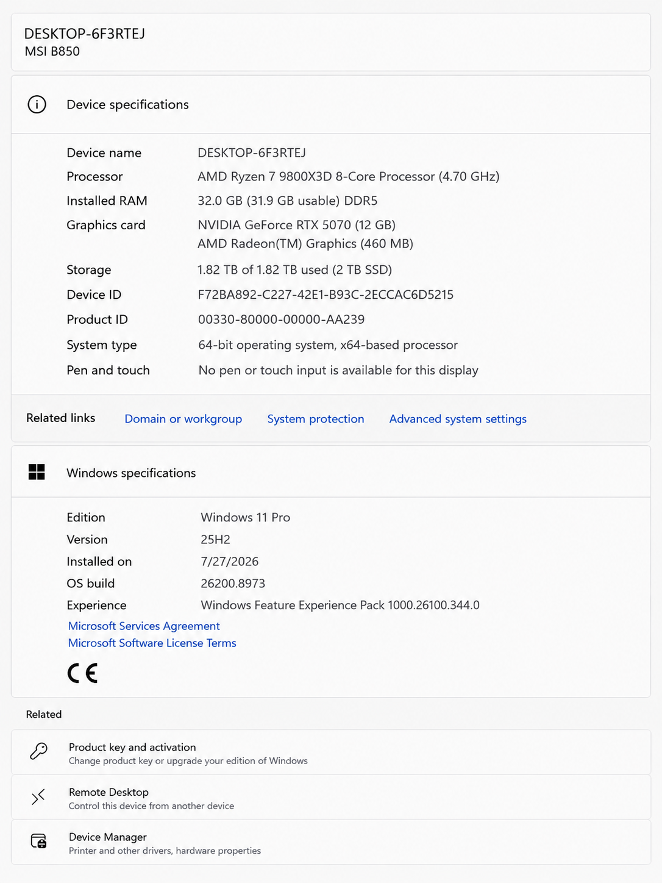Click the OS build label

click(91, 584)
